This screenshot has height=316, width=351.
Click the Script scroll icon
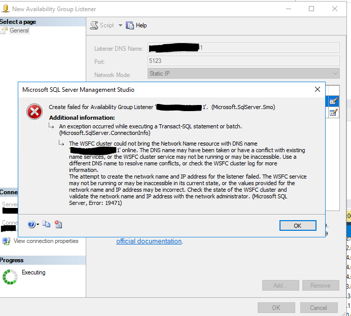tap(94, 25)
